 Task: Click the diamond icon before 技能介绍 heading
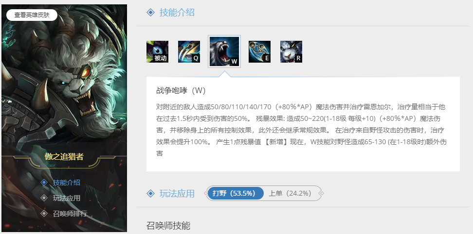click(x=150, y=13)
